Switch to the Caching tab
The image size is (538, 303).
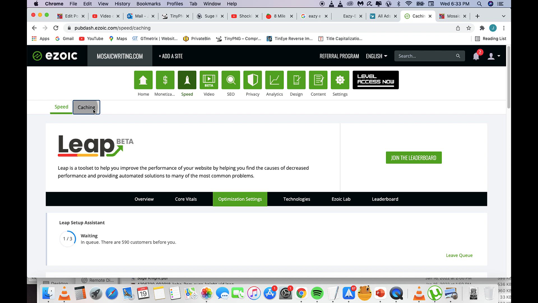(86, 107)
